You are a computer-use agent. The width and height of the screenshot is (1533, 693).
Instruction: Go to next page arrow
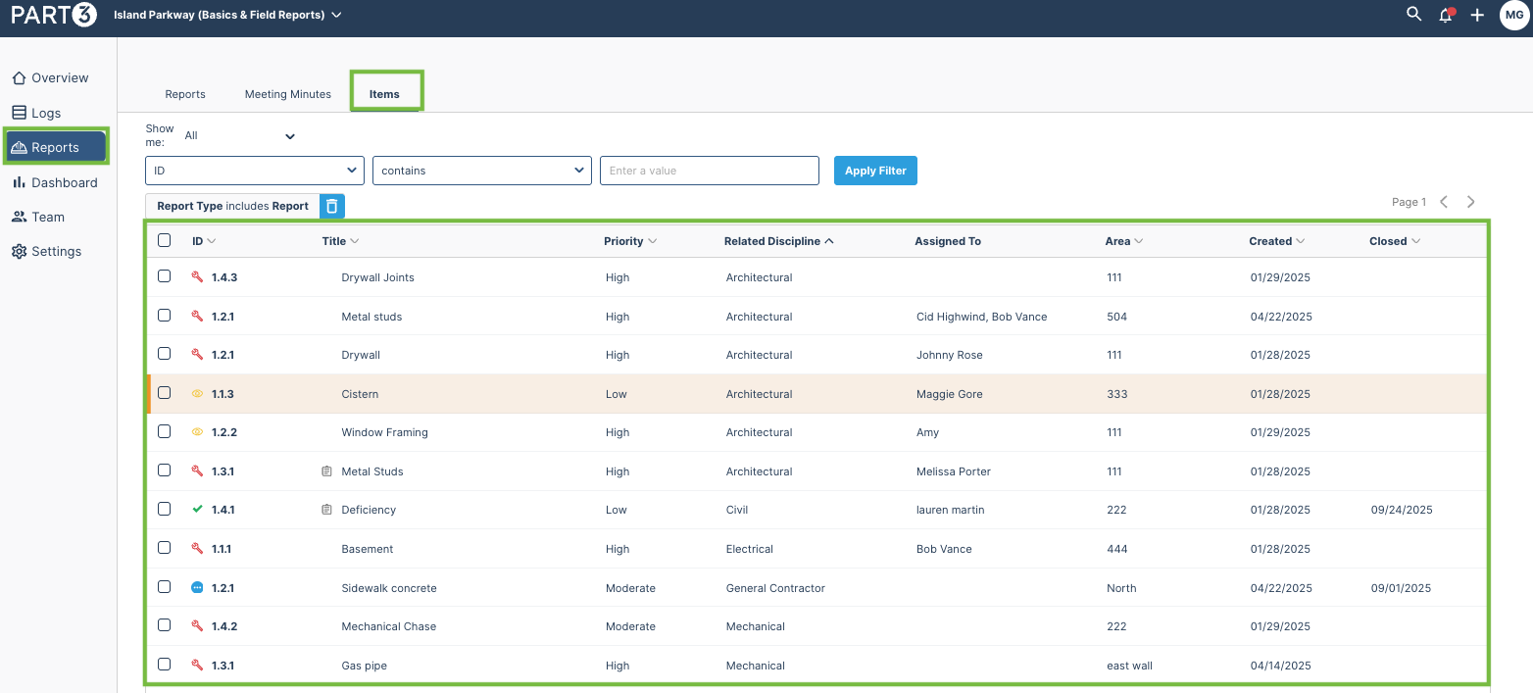tap(1470, 202)
